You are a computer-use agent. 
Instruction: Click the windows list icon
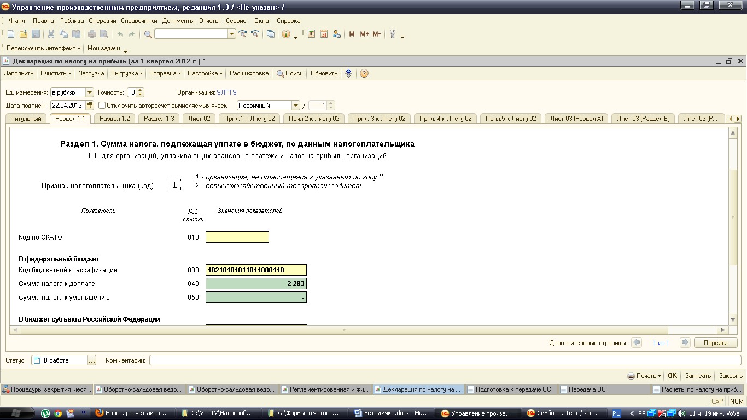[x=271, y=34]
